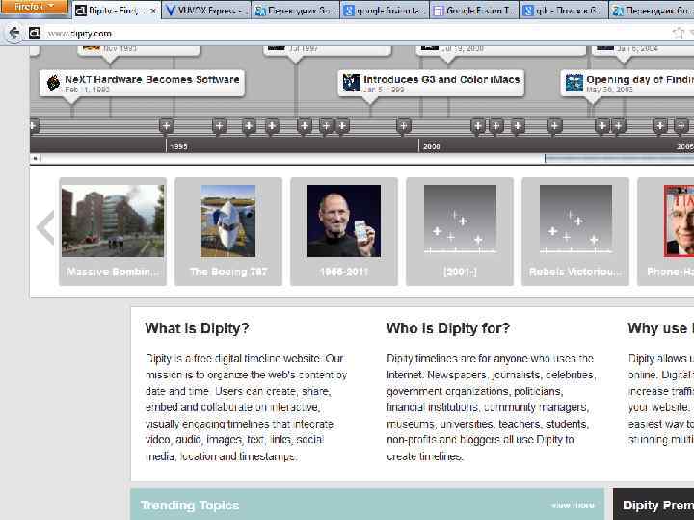Click the NeXT event thumbnail icon
The width and height of the screenshot is (694, 520).
point(54,83)
